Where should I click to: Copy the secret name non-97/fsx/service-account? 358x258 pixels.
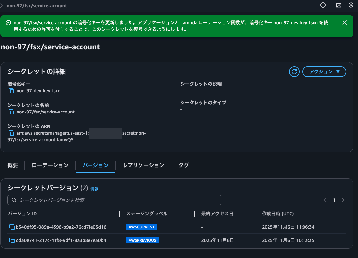click(x=11, y=112)
